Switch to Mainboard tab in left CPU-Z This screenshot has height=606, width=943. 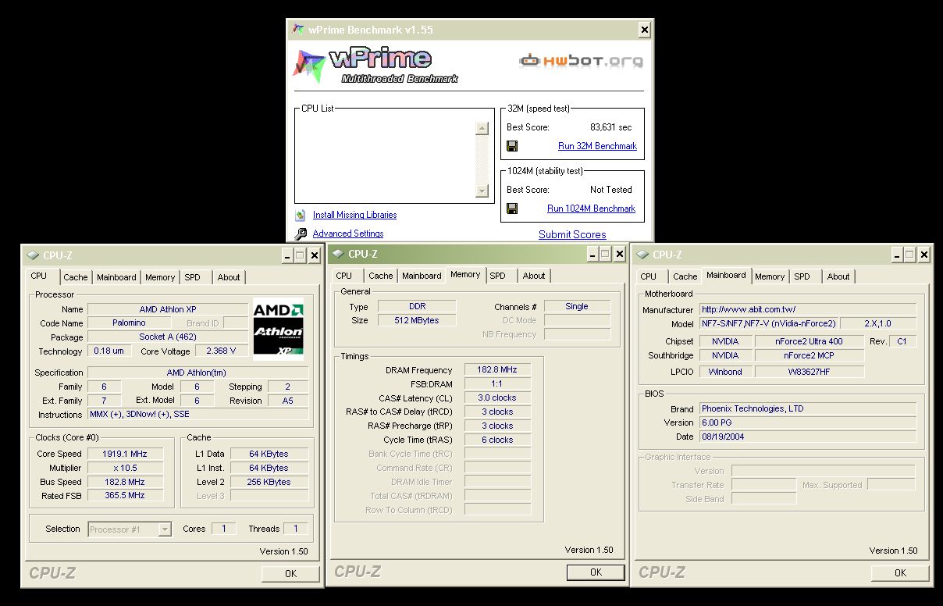click(116, 277)
